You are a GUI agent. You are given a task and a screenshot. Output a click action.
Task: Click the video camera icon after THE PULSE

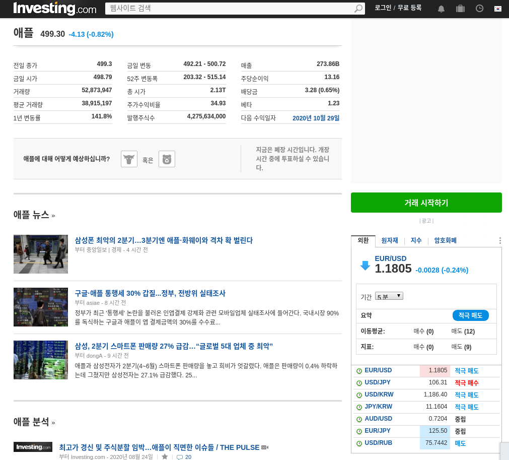[265, 447]
